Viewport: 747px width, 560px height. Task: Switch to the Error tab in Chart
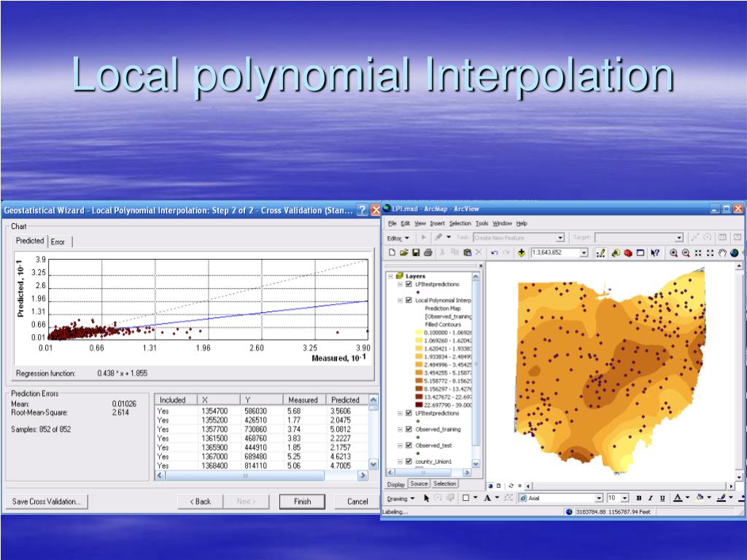coord(60,242)
